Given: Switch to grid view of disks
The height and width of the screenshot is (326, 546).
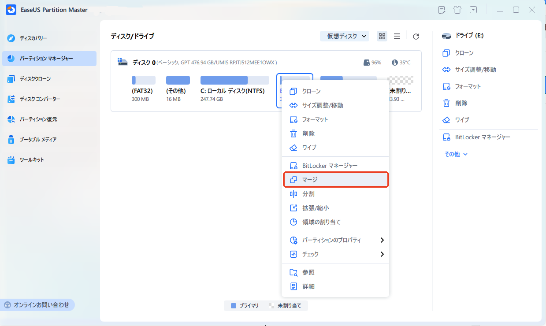Looking at the screenshot, I should point(382,36).
